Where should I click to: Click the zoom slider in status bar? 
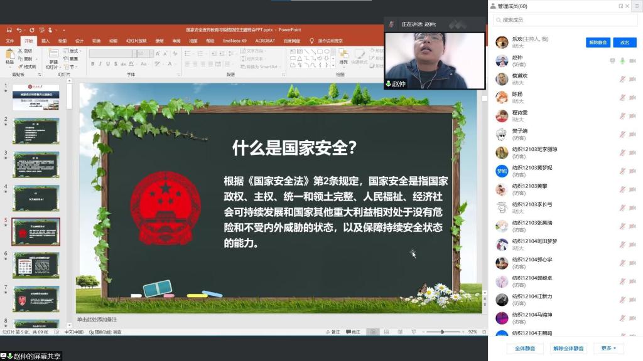[442, 332]
